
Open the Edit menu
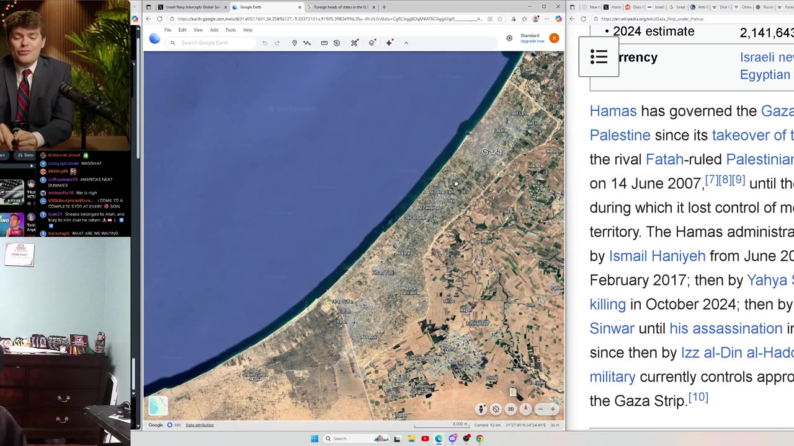pos(182,30)
